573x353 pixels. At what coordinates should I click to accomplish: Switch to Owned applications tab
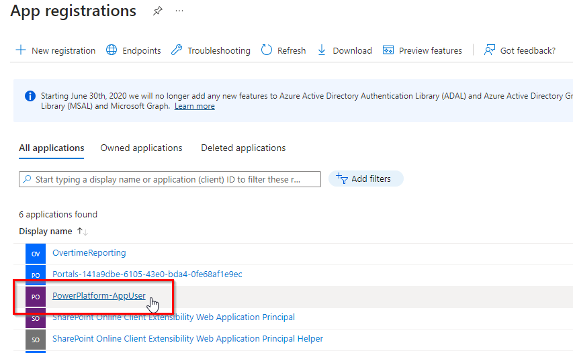click(x=141, y=148)
